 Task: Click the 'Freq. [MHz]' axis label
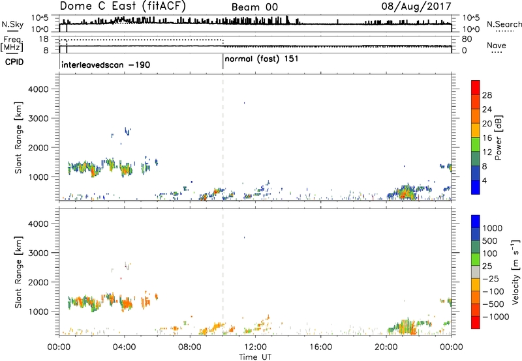tap(12, 44)
